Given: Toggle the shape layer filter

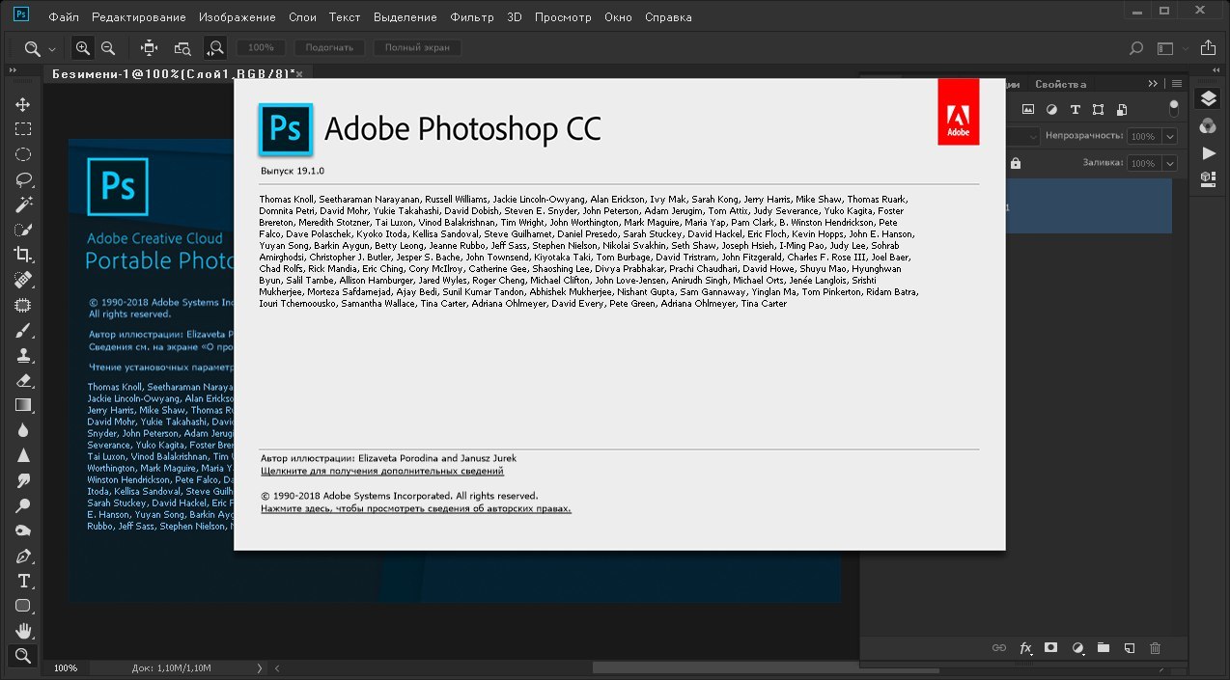Looking at the screenshot, I should 1098,110.
